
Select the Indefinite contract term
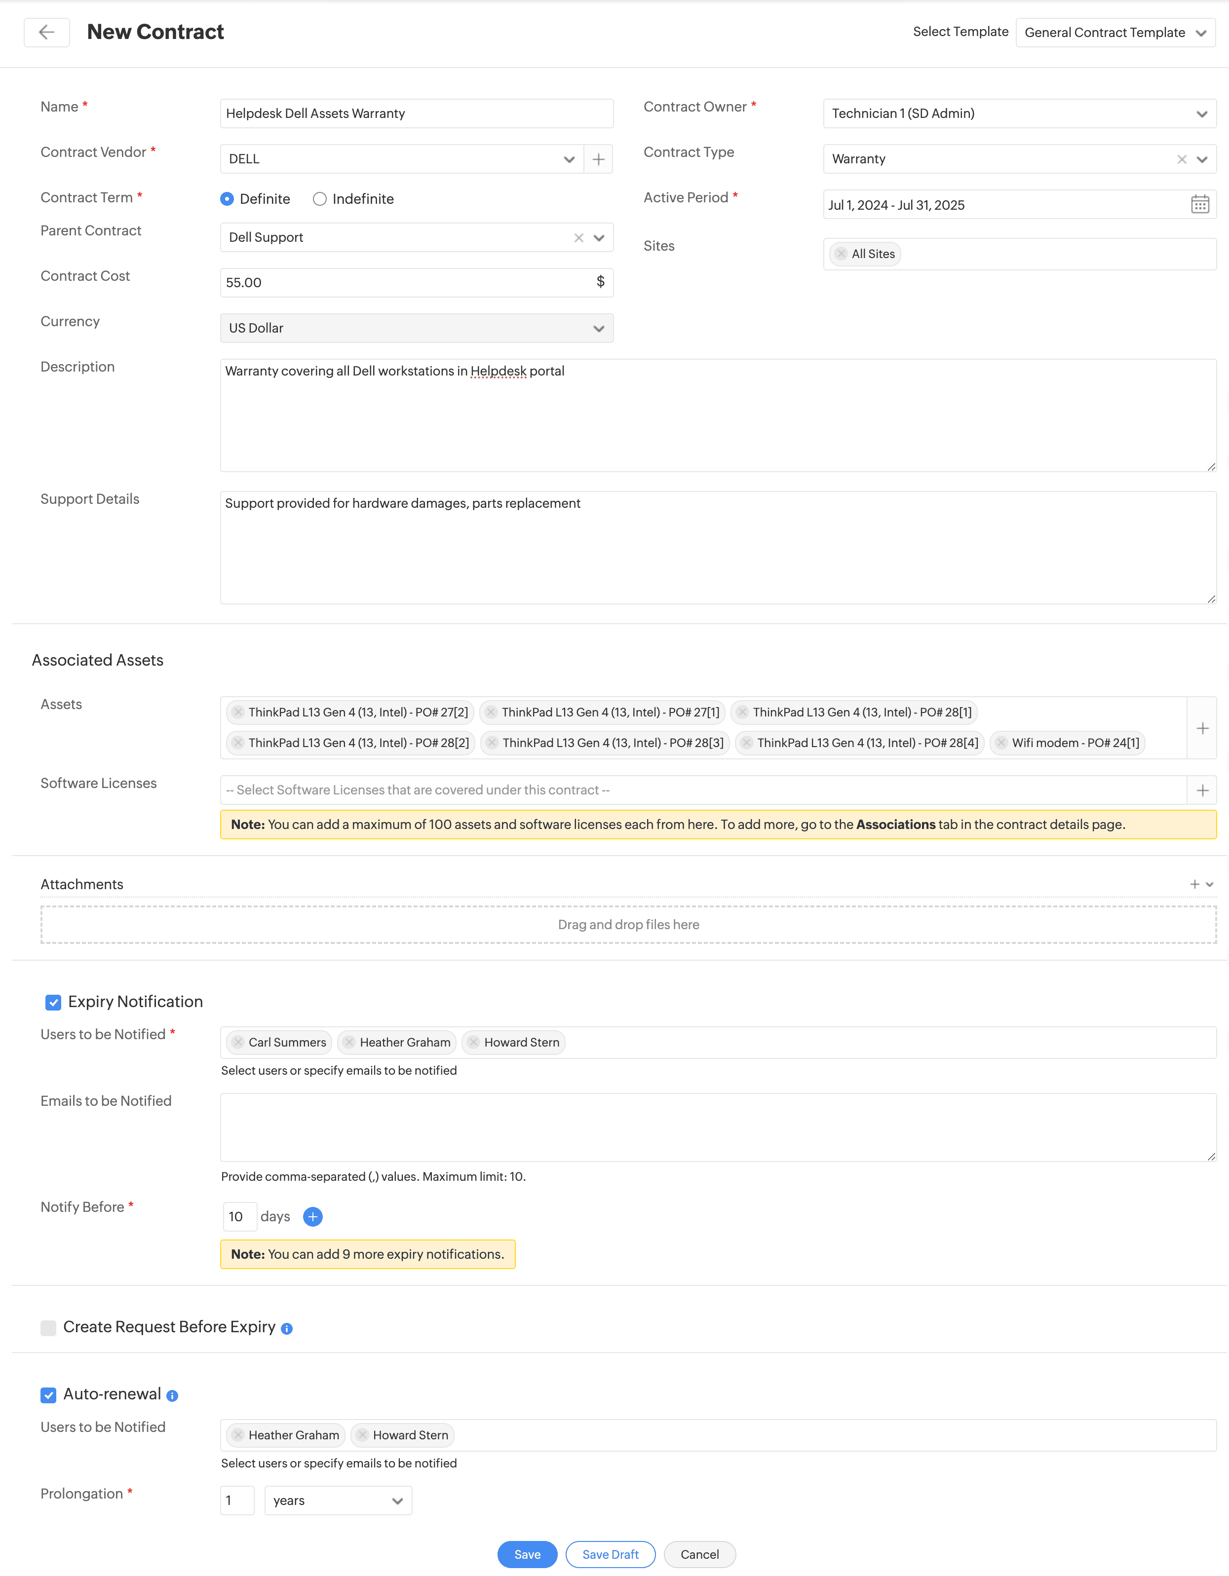coord(320,198)
